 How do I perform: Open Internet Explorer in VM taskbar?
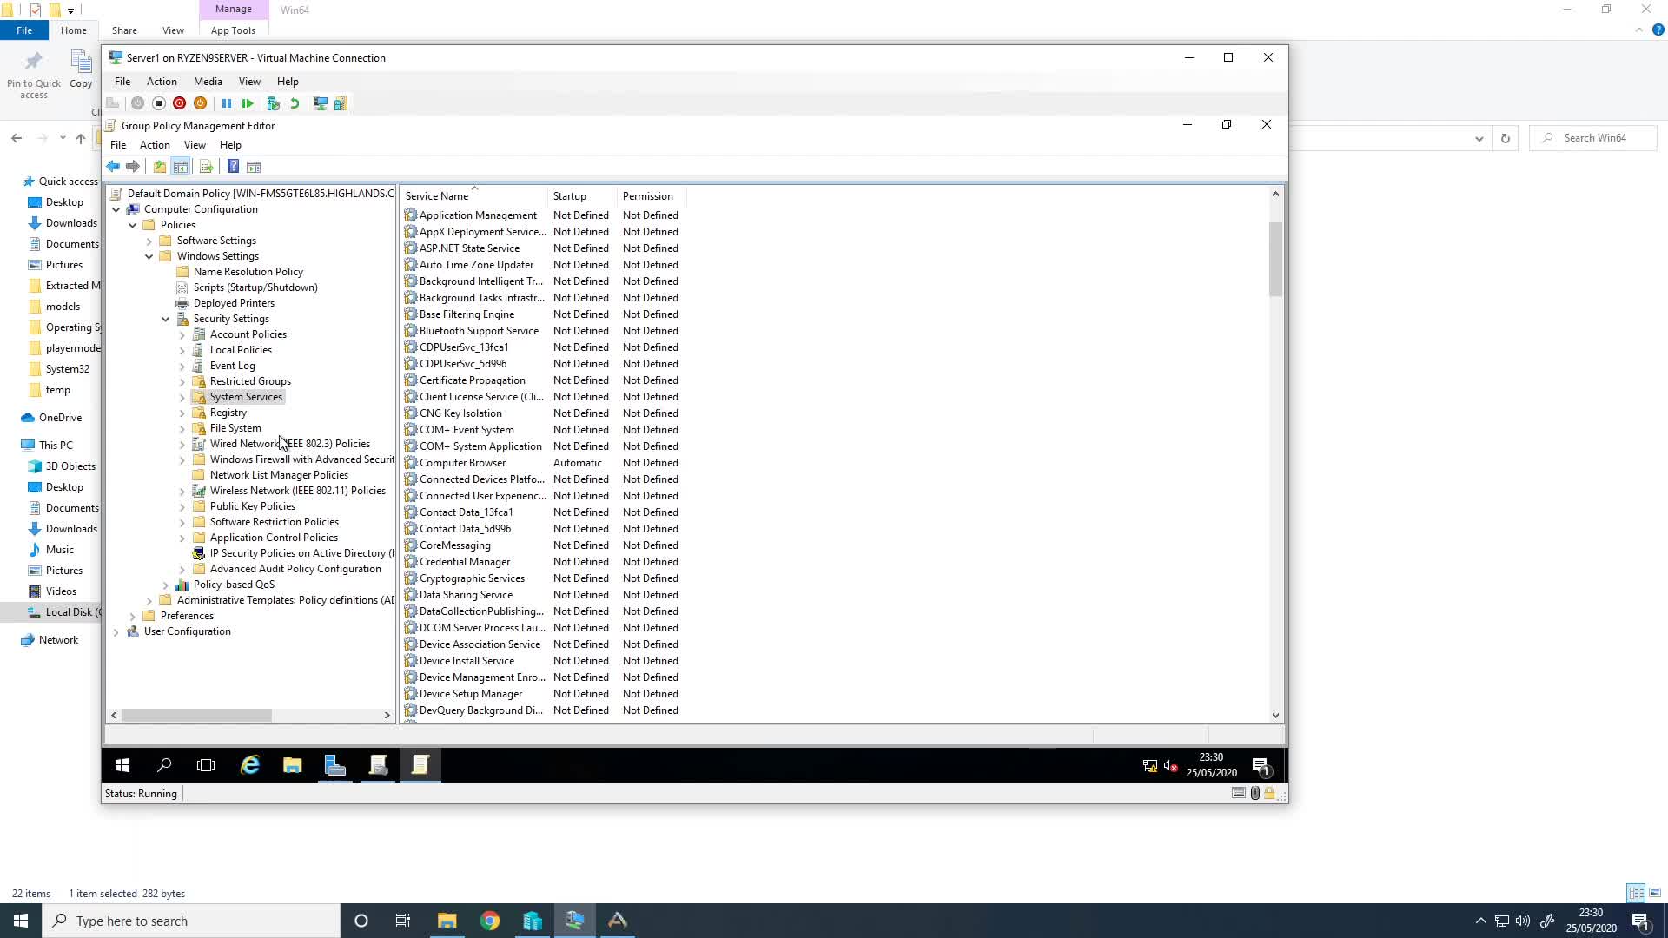tap(250, 765)
